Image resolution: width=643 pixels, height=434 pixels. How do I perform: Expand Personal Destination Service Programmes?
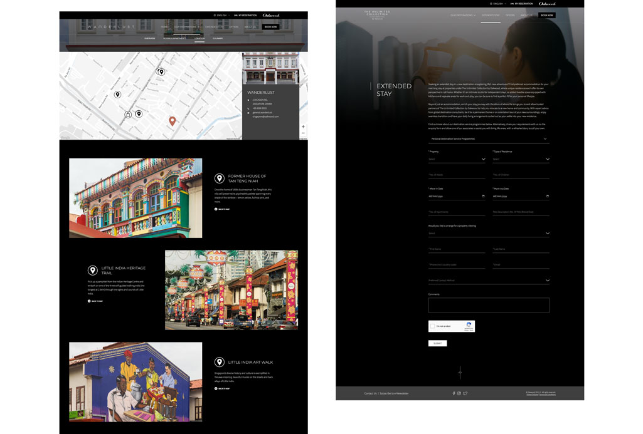tap(545, 138)
